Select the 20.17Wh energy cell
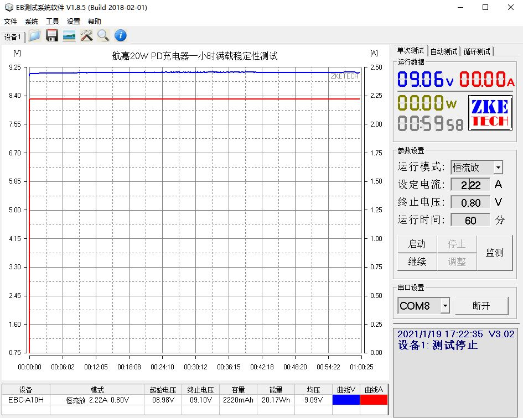Viewport: 523px width, 418px height. coord(276,400)
